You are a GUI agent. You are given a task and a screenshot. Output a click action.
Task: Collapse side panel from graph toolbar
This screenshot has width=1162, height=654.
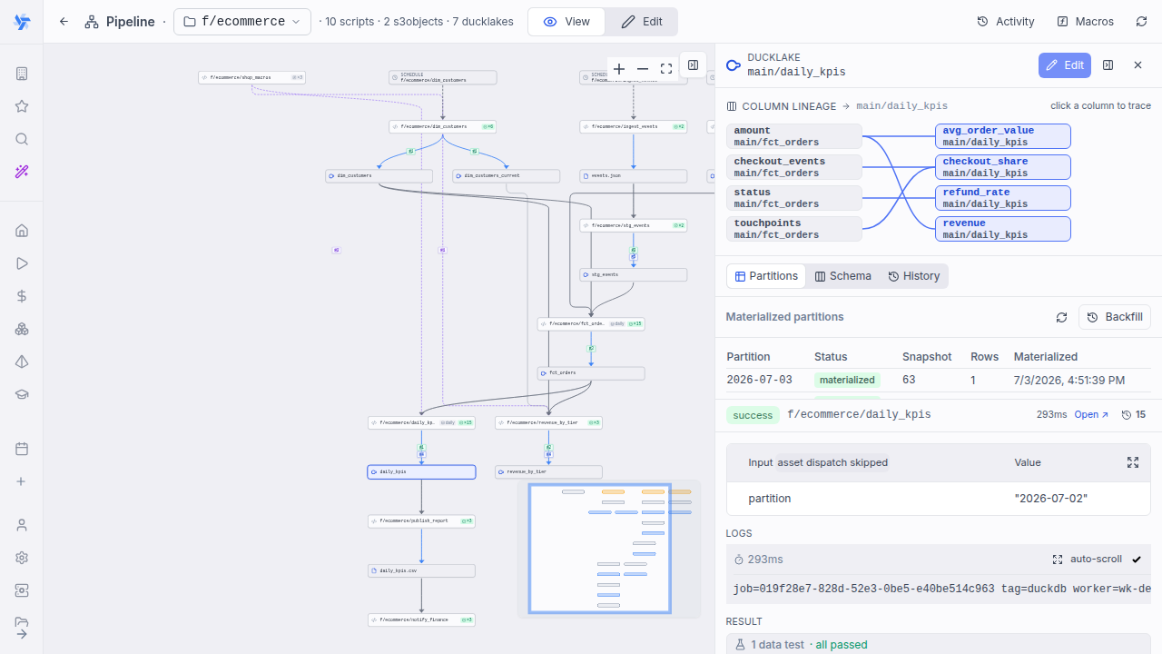(693, 65)
